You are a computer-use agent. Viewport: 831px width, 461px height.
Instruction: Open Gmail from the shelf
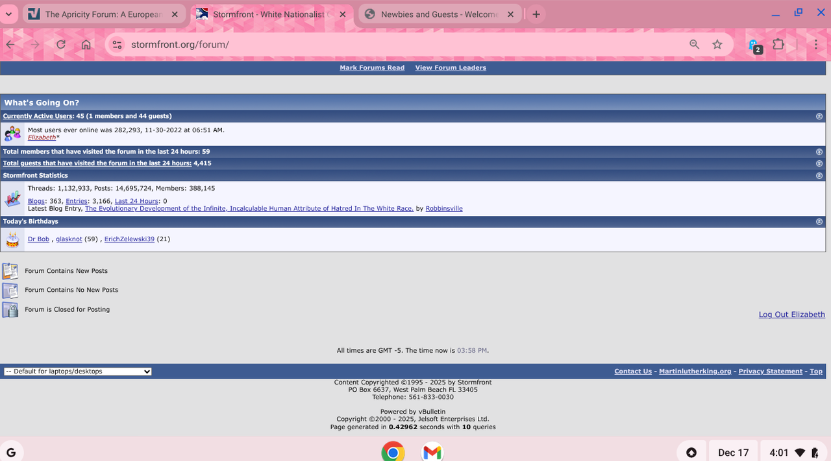click(x=432, y=452)
